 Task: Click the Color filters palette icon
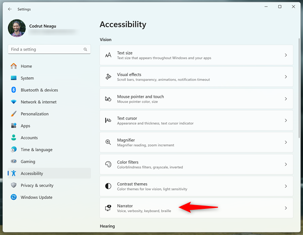[x=108, y=164]
